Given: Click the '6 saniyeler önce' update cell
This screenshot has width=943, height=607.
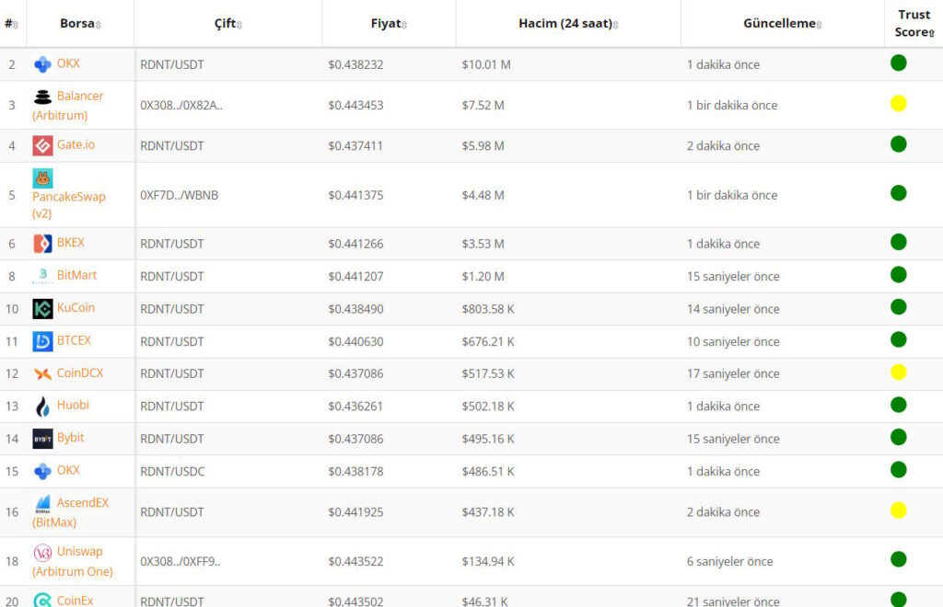Looking at the screenshot, I should point(729,561).
